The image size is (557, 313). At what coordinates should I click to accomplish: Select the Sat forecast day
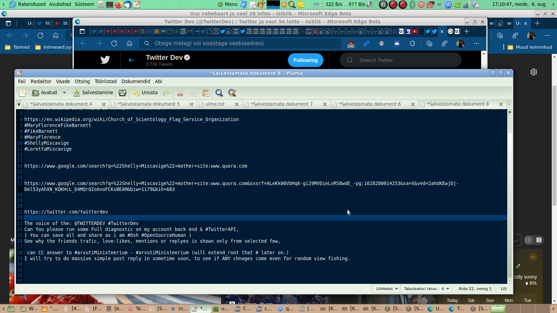[x=471, y=300]
